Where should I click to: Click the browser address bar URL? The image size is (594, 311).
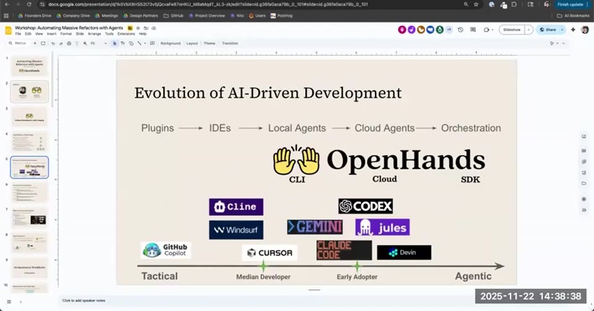pos(208,4)
